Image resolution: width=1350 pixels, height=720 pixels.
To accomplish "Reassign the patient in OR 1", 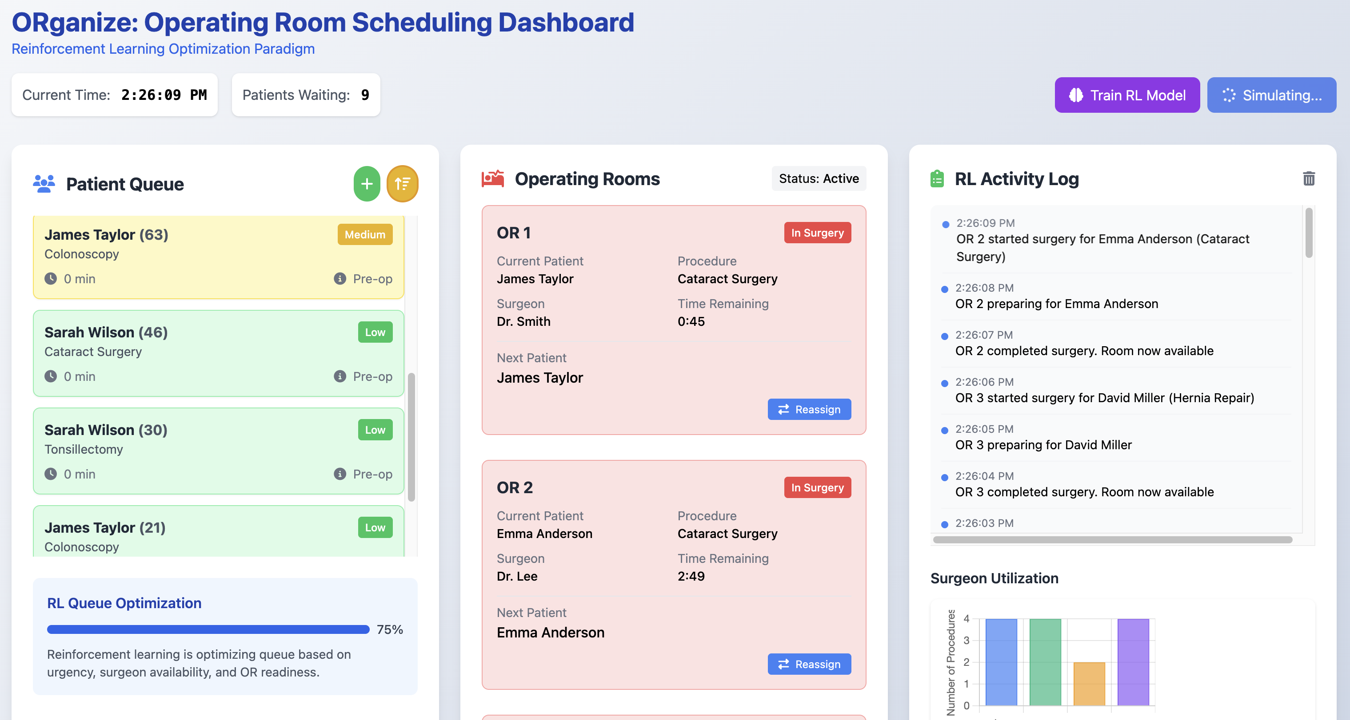I will pos(809,409).
